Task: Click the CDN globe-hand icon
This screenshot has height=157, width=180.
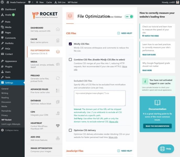Action: [x=58, y=113]
